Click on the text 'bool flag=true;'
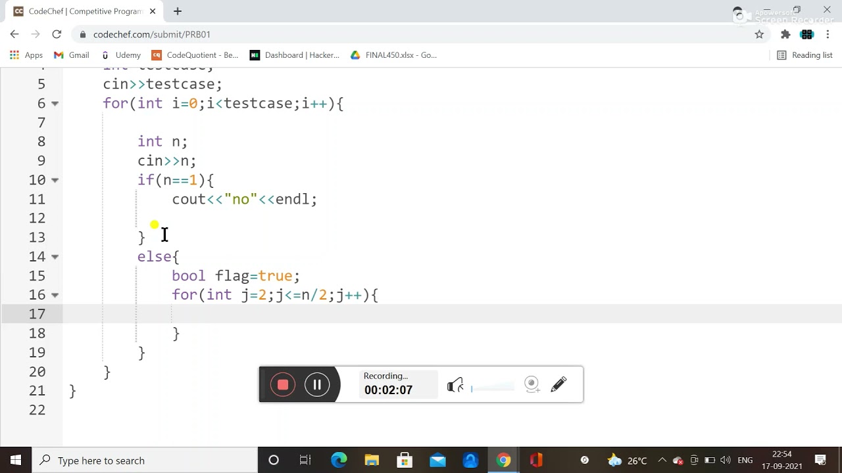The image size is (842, 473). [235, 276]
